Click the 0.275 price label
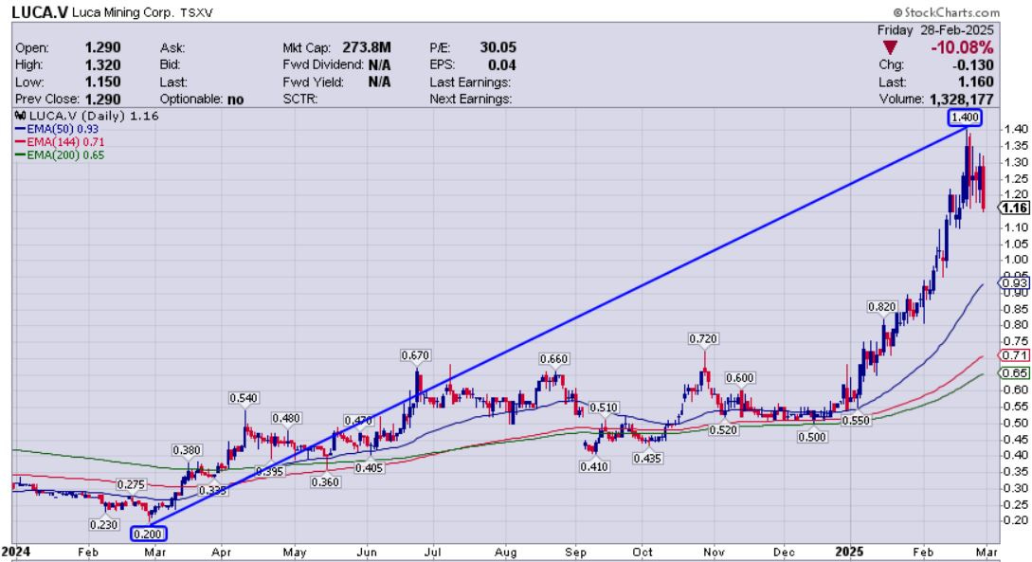This screenshot has height=562, width=1032. pos(131,485)
